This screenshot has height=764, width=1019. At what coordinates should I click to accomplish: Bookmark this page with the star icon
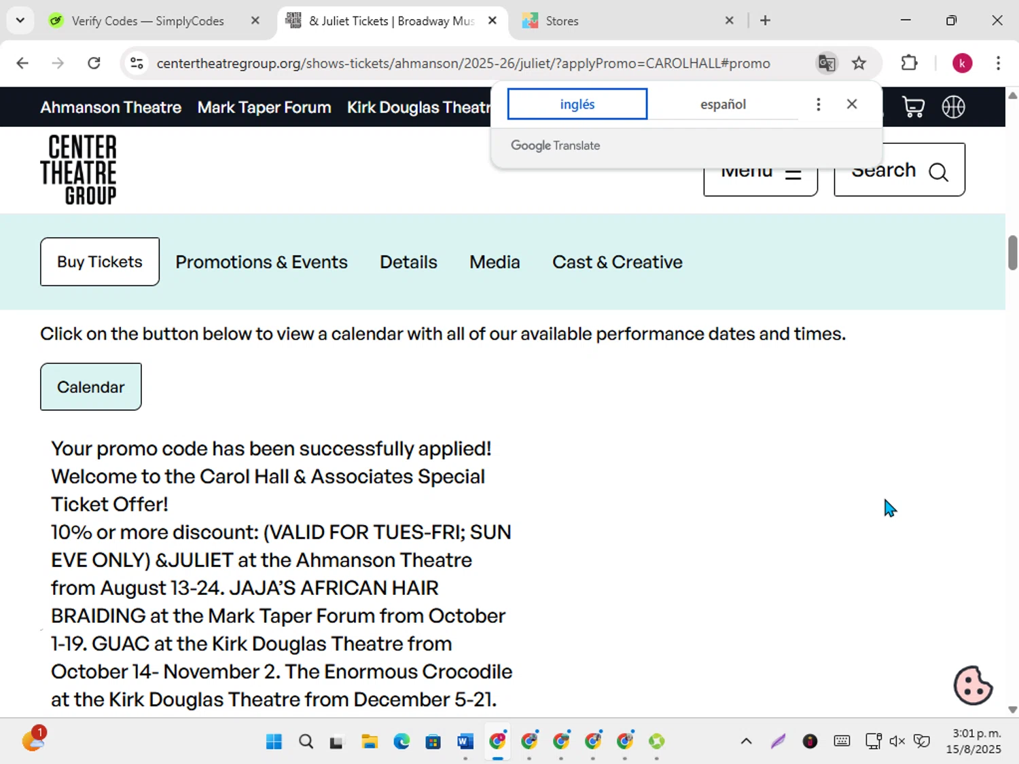pos(859,63)
